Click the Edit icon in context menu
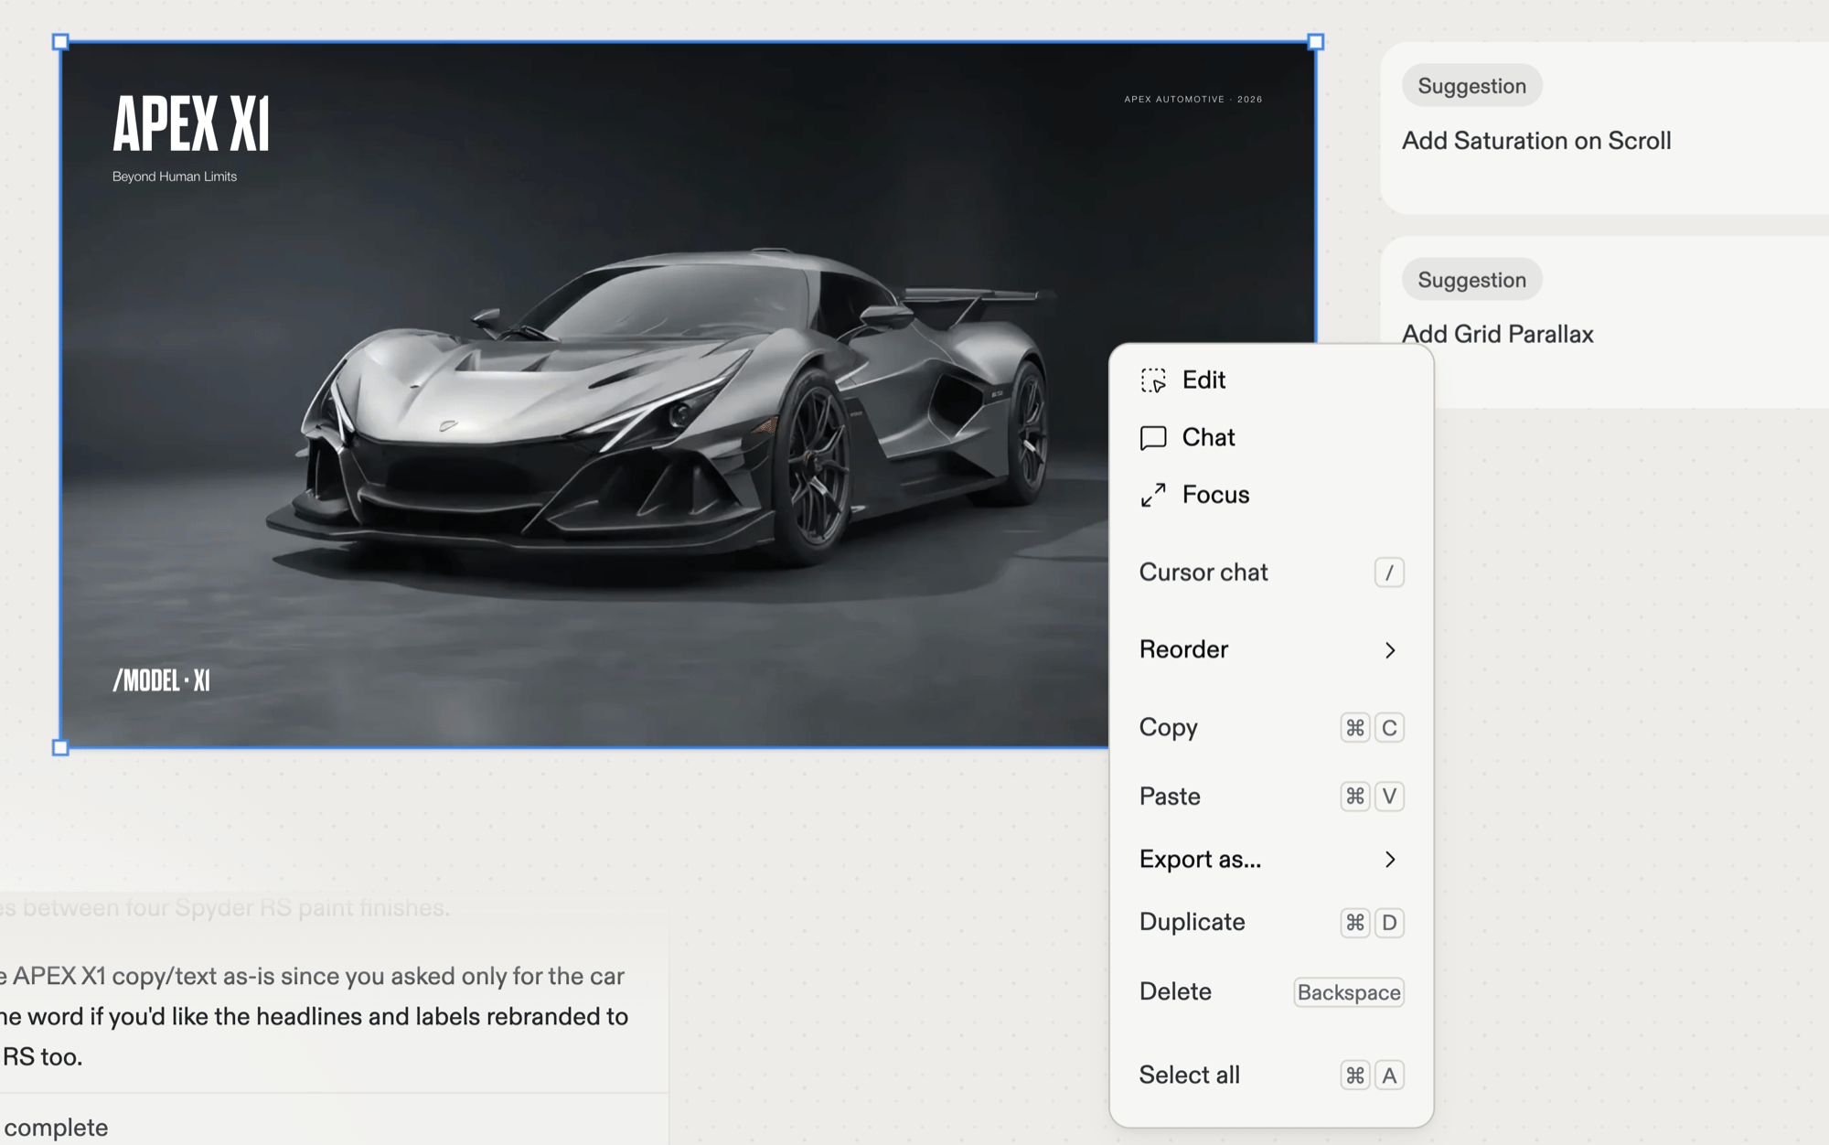1829x1145 pixels. 1153,380
